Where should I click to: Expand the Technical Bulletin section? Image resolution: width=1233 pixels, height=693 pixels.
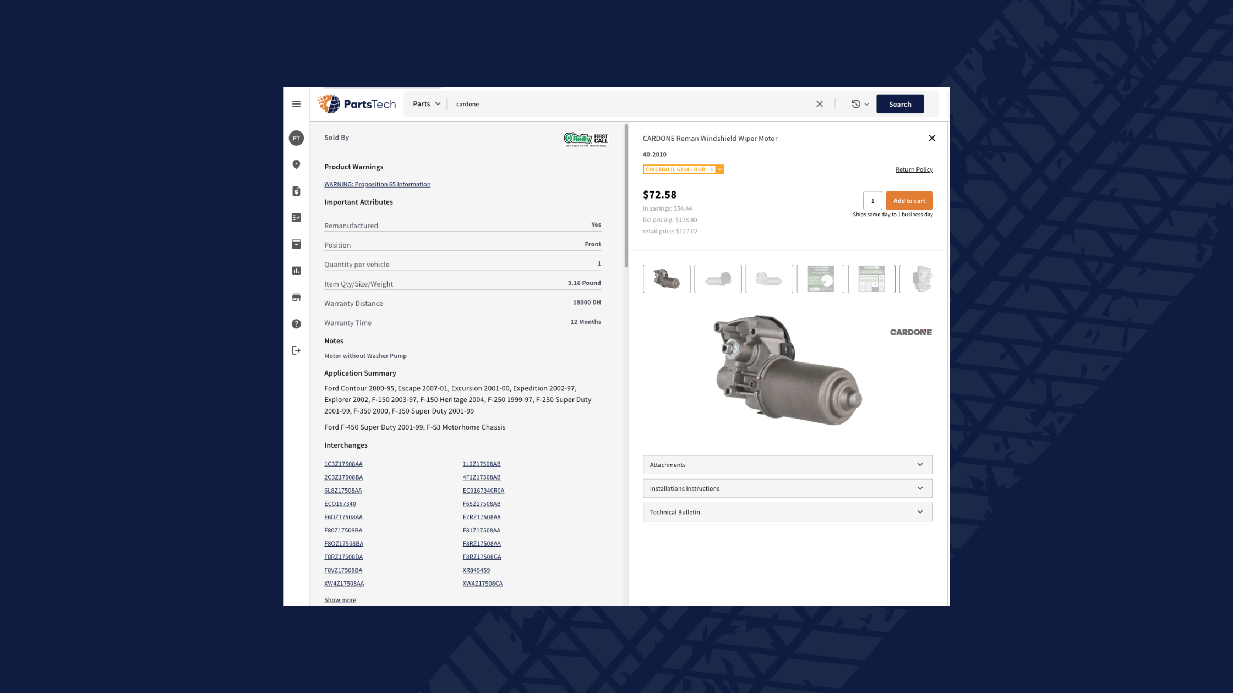point(788,512)
